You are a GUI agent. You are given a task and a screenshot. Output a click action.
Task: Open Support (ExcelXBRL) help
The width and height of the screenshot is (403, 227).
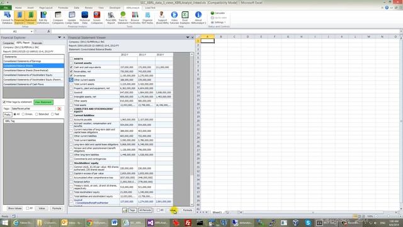pyautogui.click(x=162, y=18)
